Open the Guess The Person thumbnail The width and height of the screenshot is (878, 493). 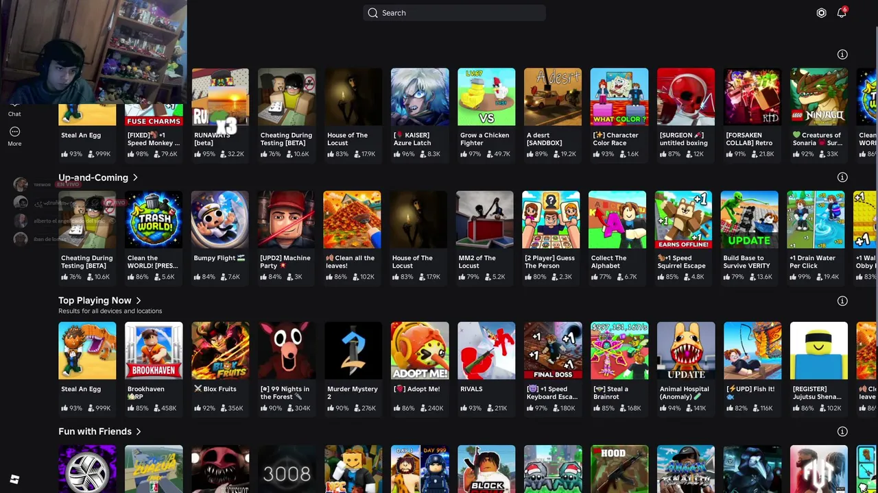point(551,220)
